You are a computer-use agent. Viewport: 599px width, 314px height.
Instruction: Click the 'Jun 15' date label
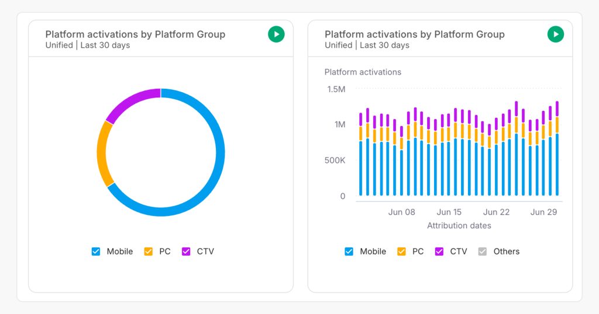(x=449, y=212)
